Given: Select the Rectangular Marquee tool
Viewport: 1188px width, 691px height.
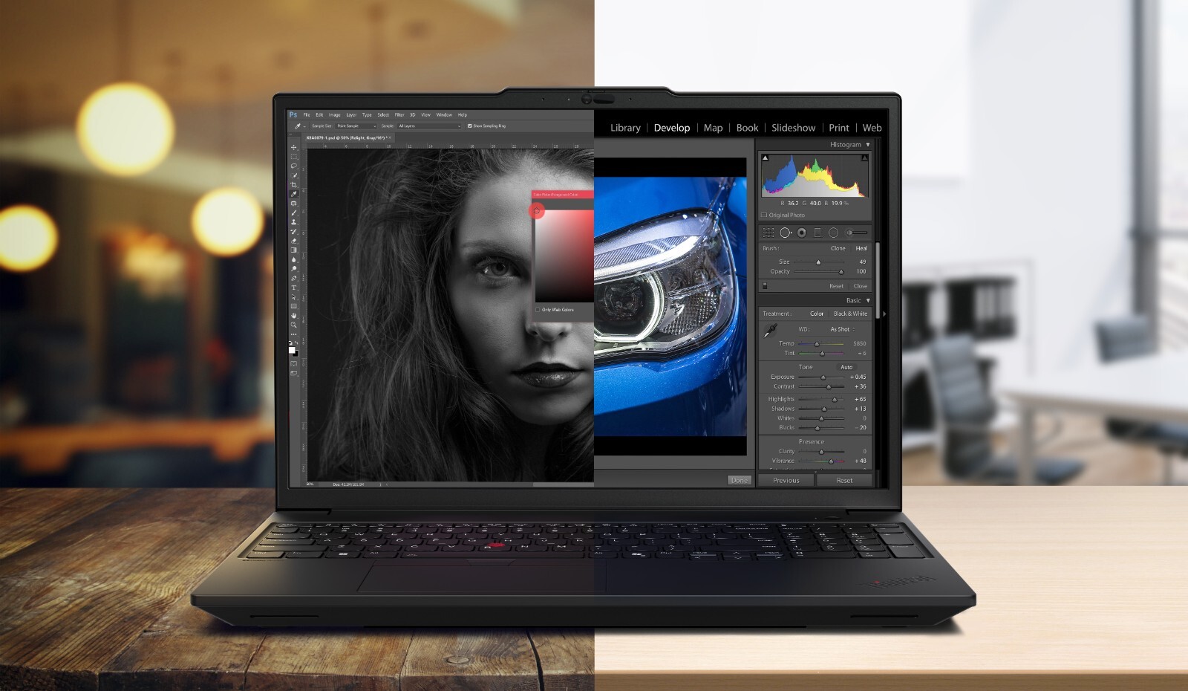Looking at the screenshot, I should (x=294, y=157).
